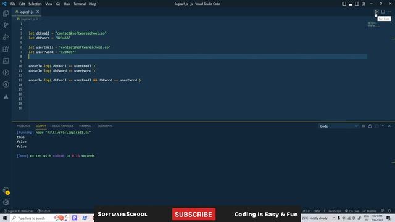This screenshot has width=395, height=222.
Task: Switch to the Problems panel tab
Action: pyautogui.click(x=23, y=126)
